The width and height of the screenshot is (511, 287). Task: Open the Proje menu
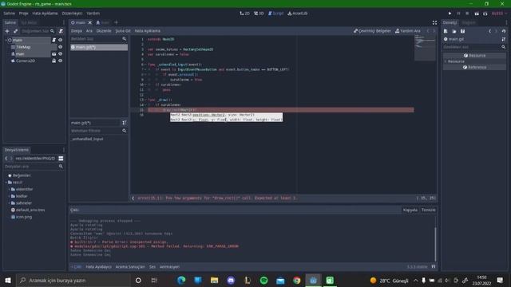23,14
